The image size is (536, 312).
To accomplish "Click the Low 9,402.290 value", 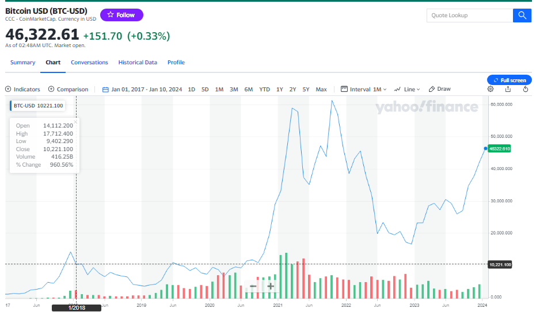I will coord(60,141).
